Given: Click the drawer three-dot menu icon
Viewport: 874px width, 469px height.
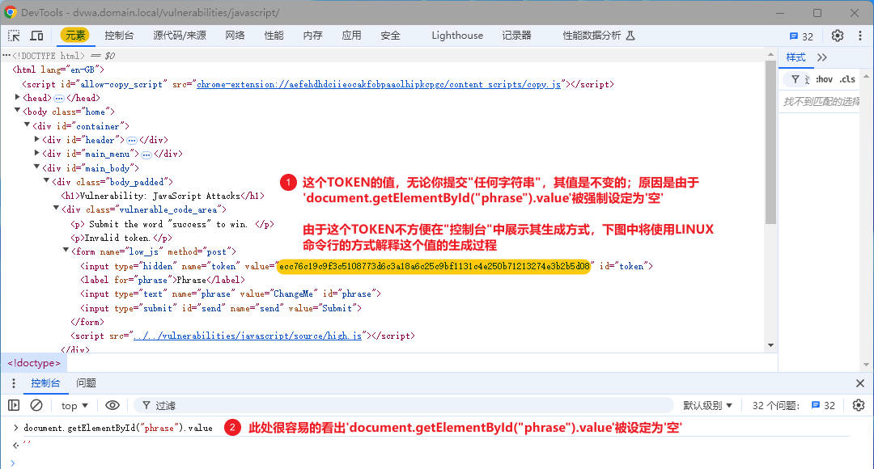Looking at the screenshot, I should coord(14,383).
